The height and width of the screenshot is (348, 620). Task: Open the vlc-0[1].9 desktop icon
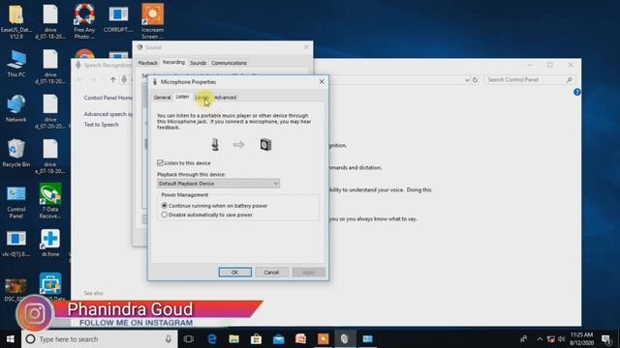16,243
